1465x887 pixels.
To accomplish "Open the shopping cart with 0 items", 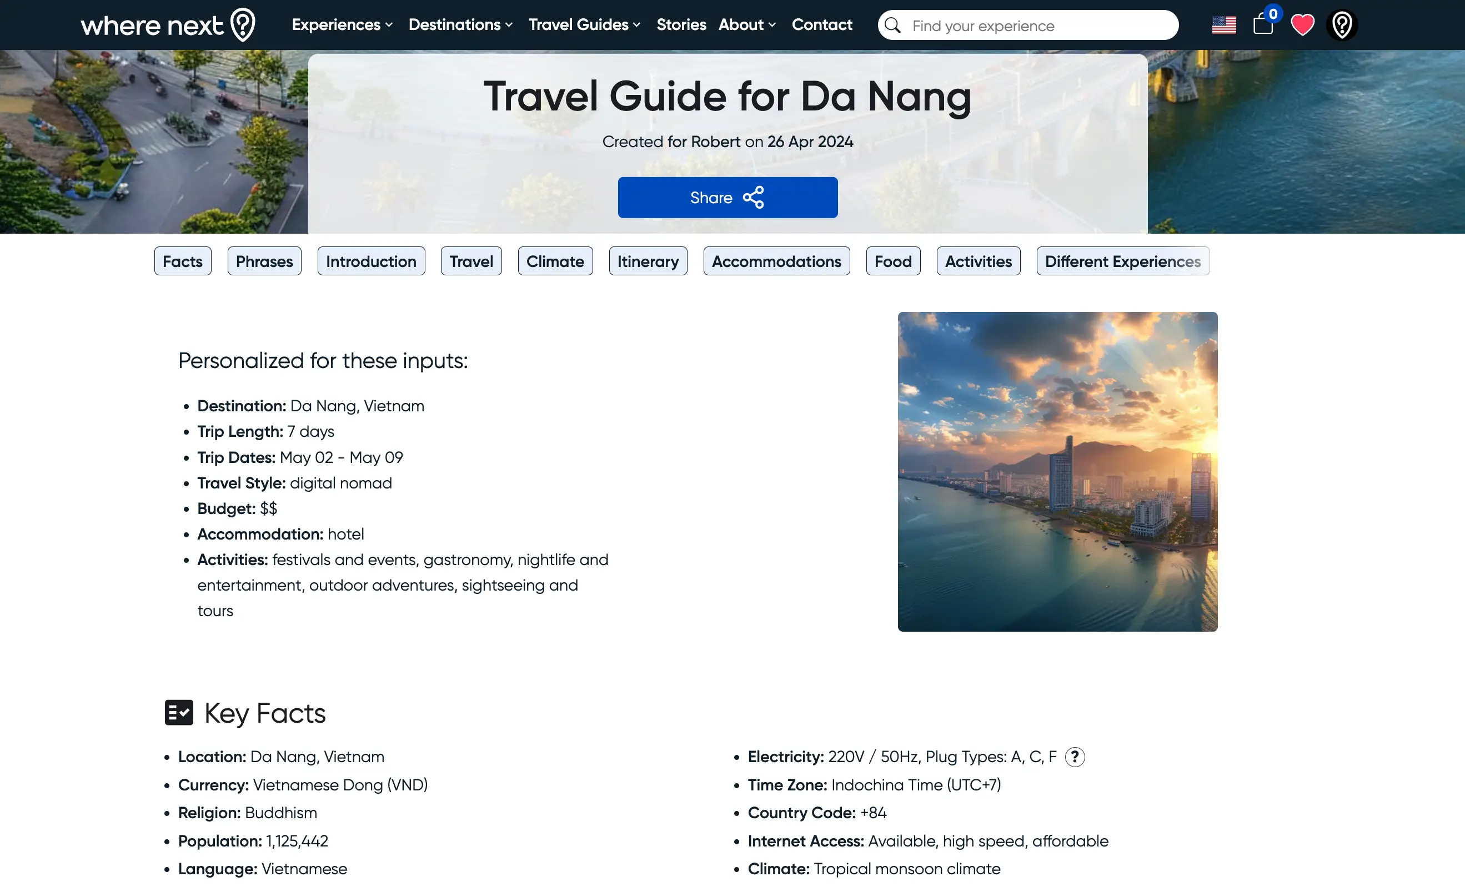I will click(x=1263, y=25).
